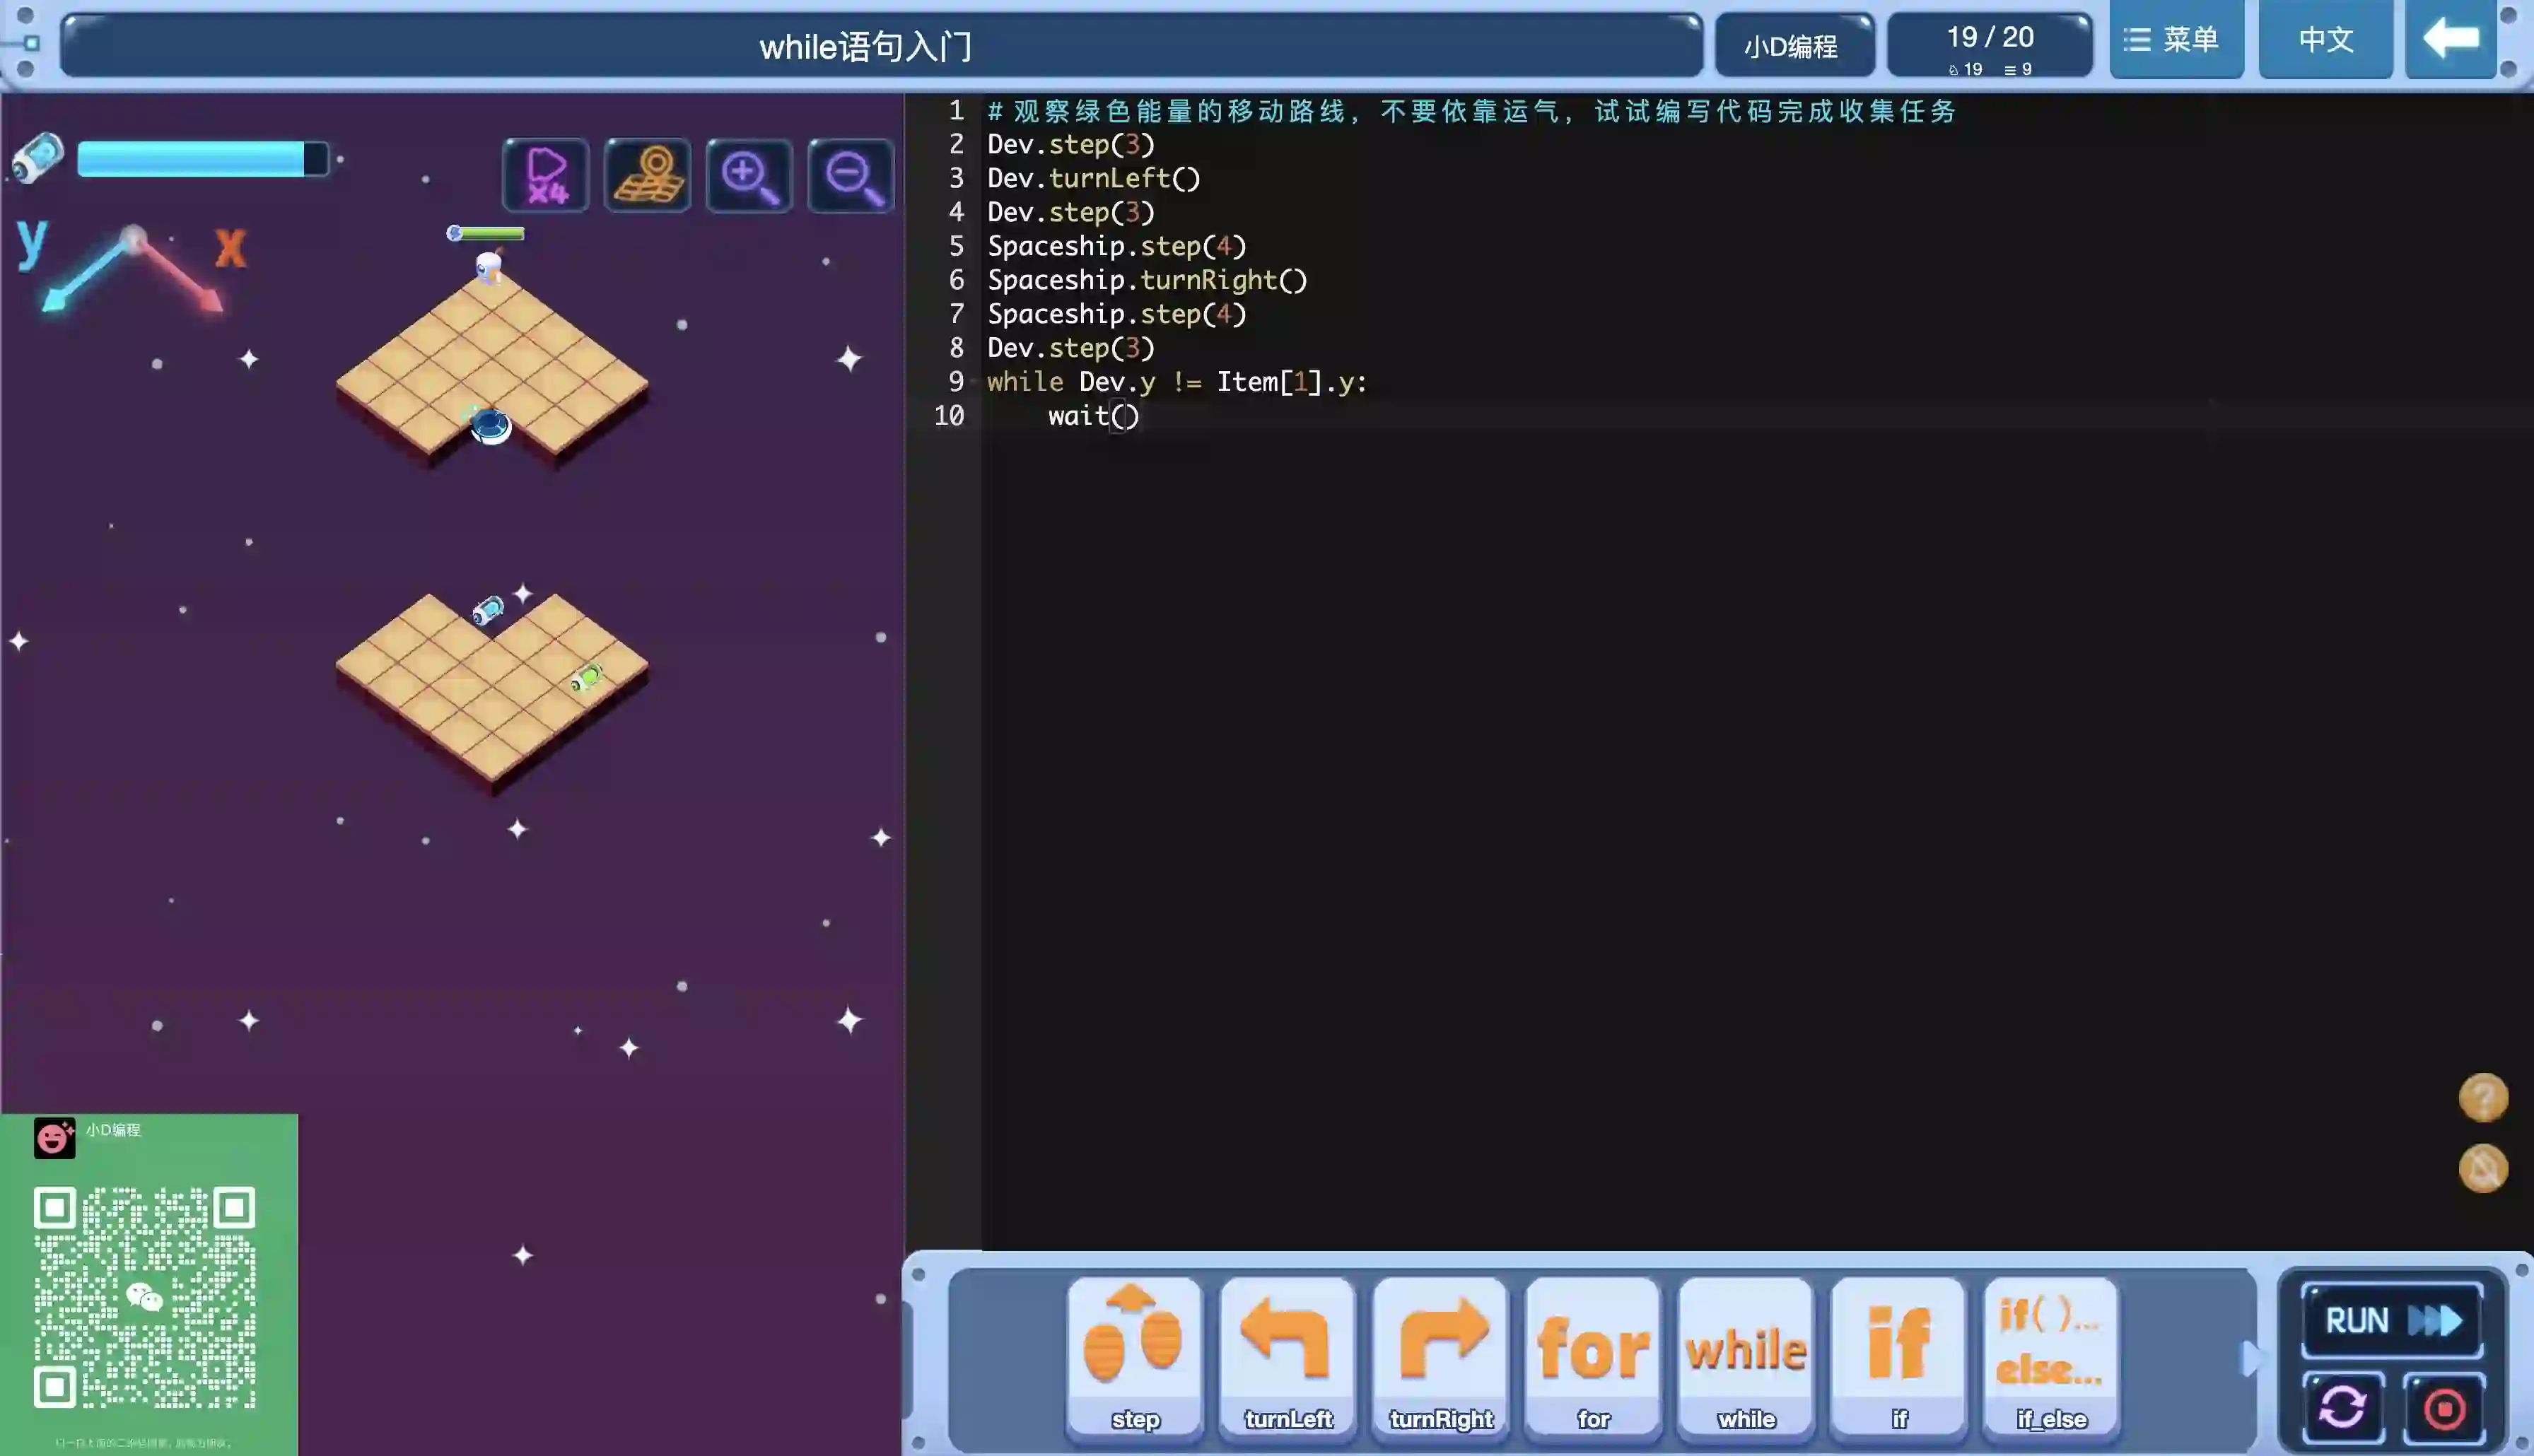
Task: Insert a step command block
Action: [1134, 1356]
